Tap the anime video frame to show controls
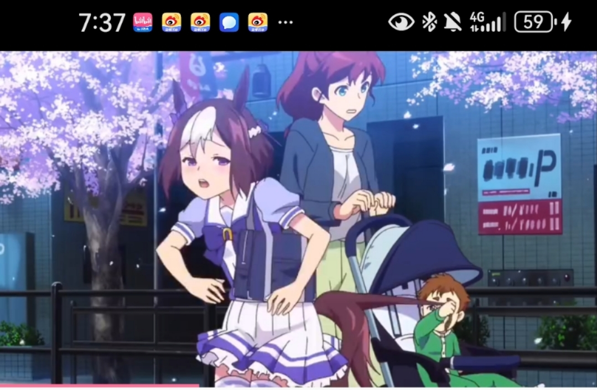This screenshot has width=597, height=390. tap(299, 219)
